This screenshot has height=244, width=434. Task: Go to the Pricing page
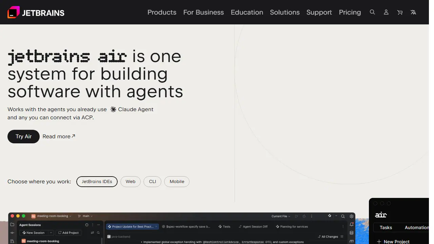coord(350,12)
